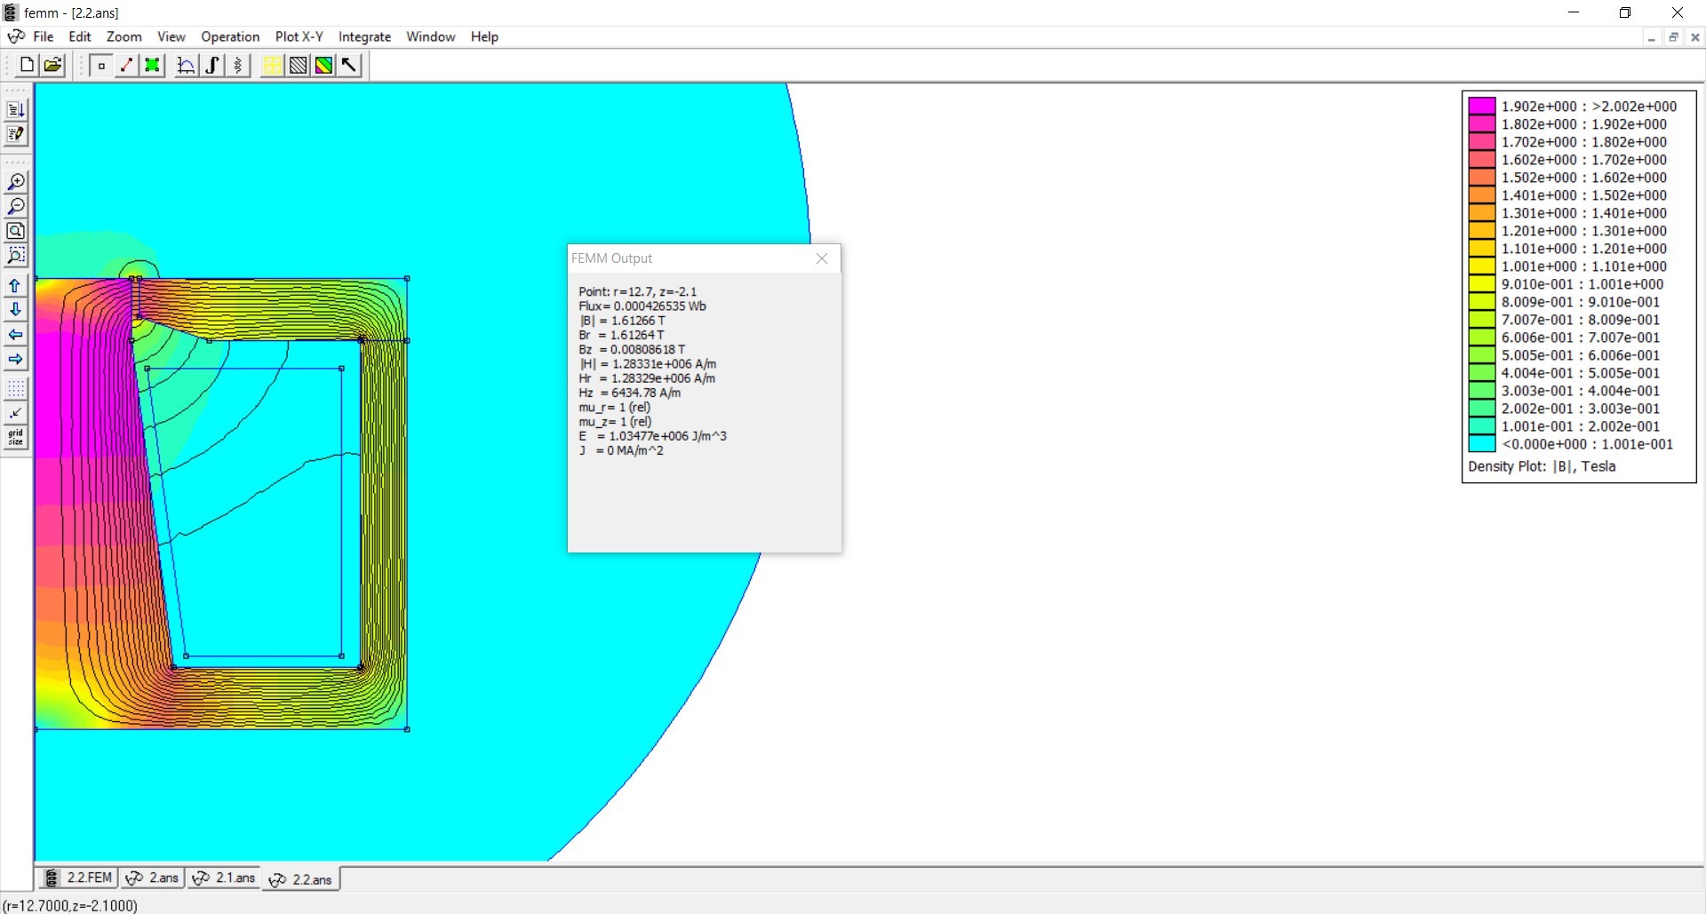1706x914 pixels.
Task: Restore inner document window
Action: (x=1673, y=37)
